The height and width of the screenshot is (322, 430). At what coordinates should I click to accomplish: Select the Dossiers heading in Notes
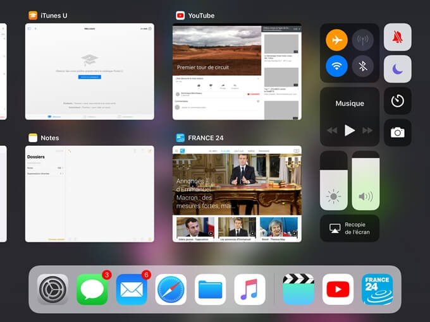[x=36, y=157]
